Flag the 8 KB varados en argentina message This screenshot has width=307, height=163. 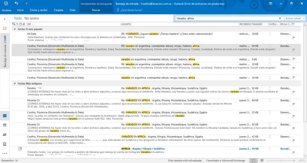[294, 59]
